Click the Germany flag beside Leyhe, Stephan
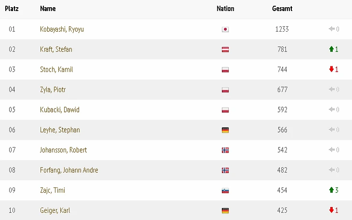 coord(225,130)
